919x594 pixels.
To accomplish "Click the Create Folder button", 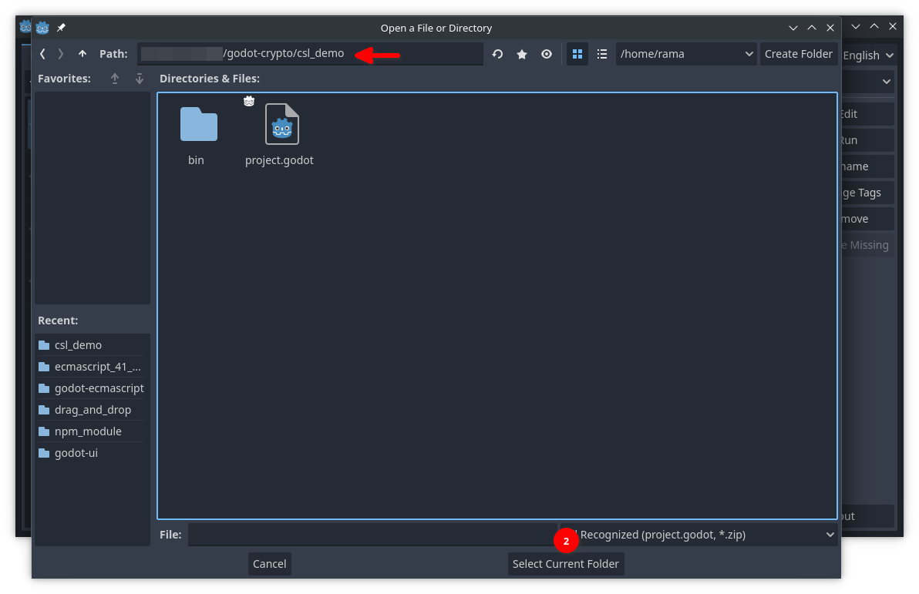I will 798,54.
